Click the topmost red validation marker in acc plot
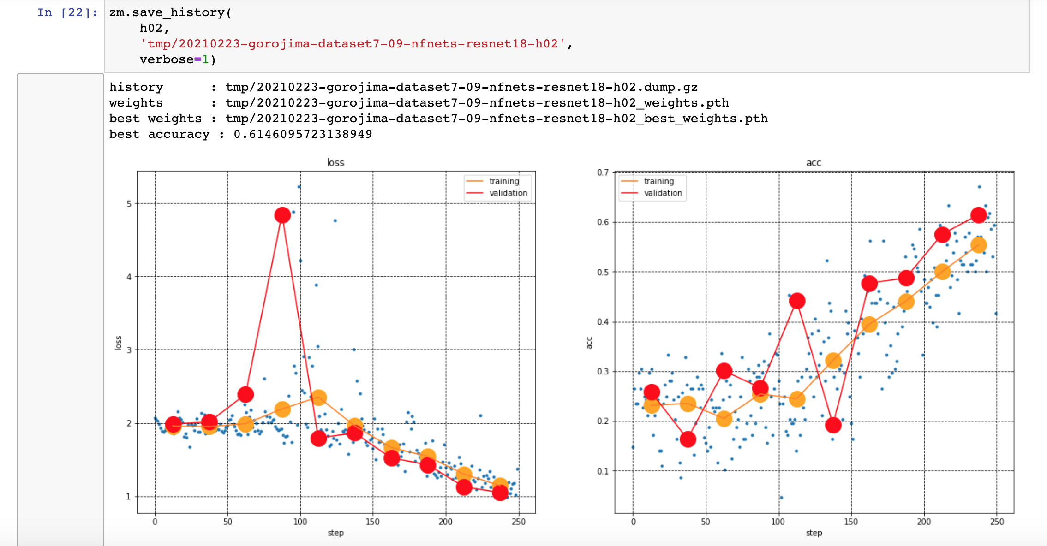Image resolution: width=1047 pixels, height=546 pixels. pos(978,215)
